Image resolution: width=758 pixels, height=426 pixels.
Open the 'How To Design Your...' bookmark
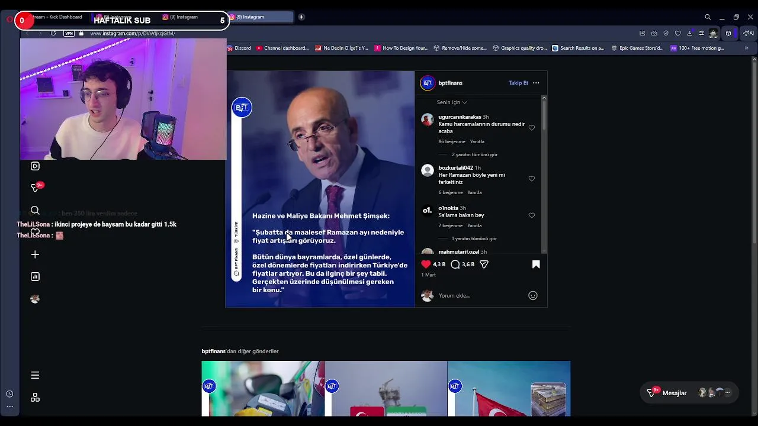tap(402, 48)
